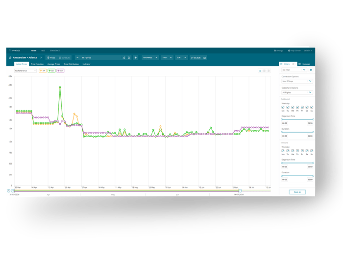The height and width of the screenshot is (257, 343).
Task: Click the Pharos logo icon
Action: click(10, 50)
